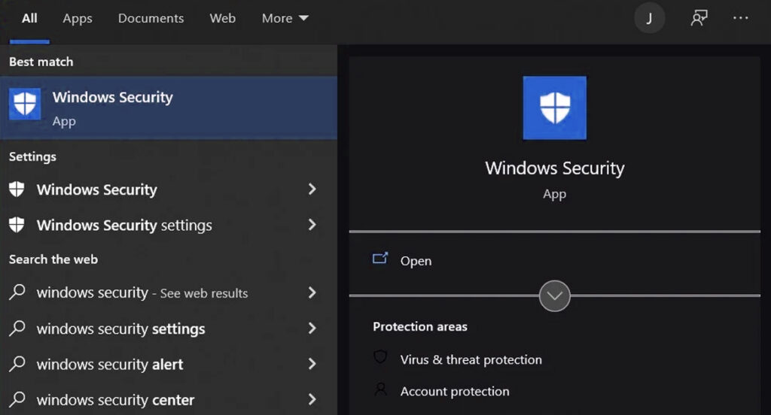The width and height of the screenshot is (771, 415).
Task: Open the Windows Security best match result
Action: [x=169, y=108]
